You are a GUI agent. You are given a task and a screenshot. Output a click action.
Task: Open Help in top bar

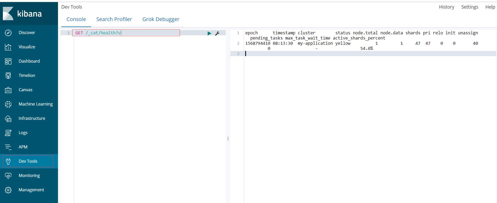[490, 7]
